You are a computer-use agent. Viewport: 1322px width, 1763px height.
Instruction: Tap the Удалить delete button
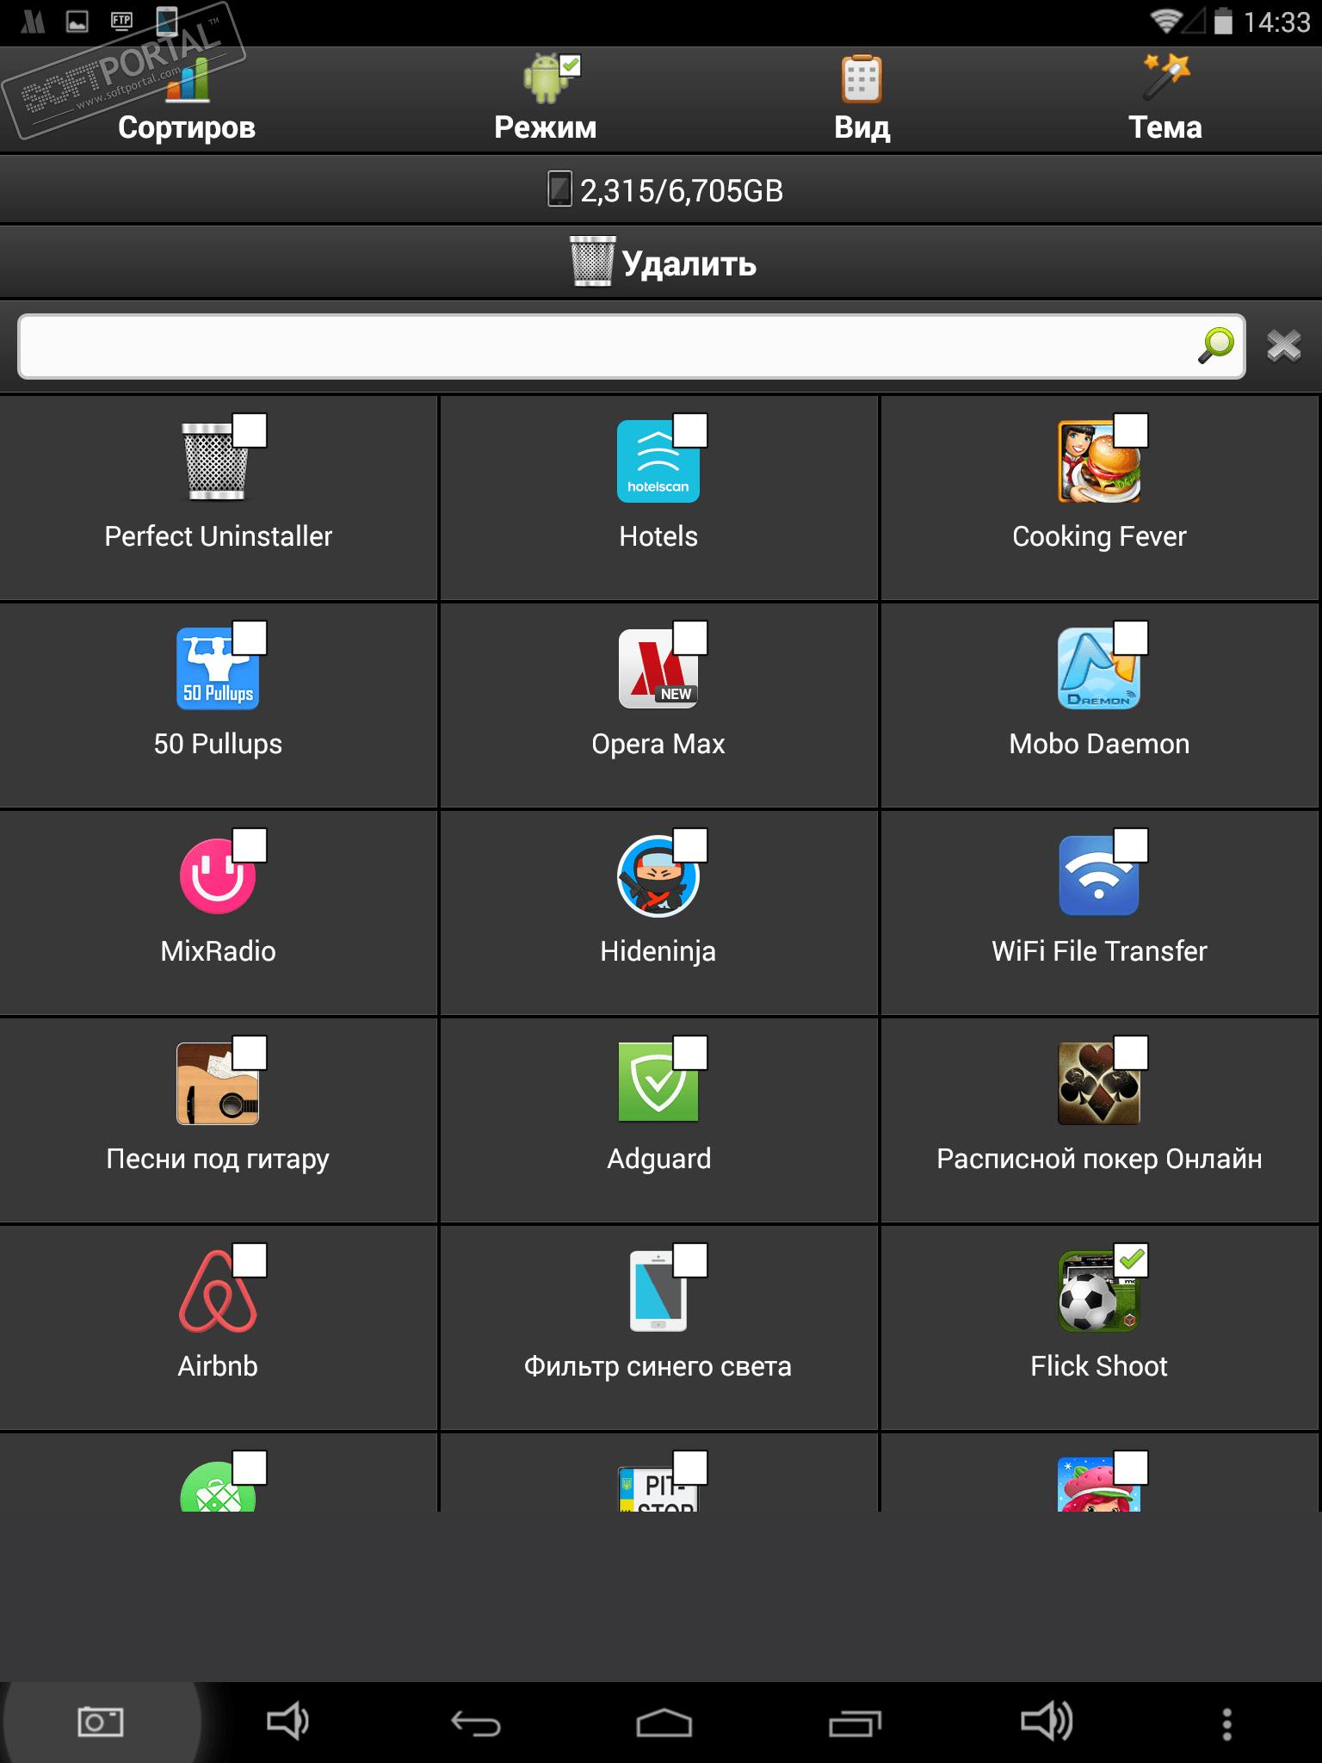point(661,263)
